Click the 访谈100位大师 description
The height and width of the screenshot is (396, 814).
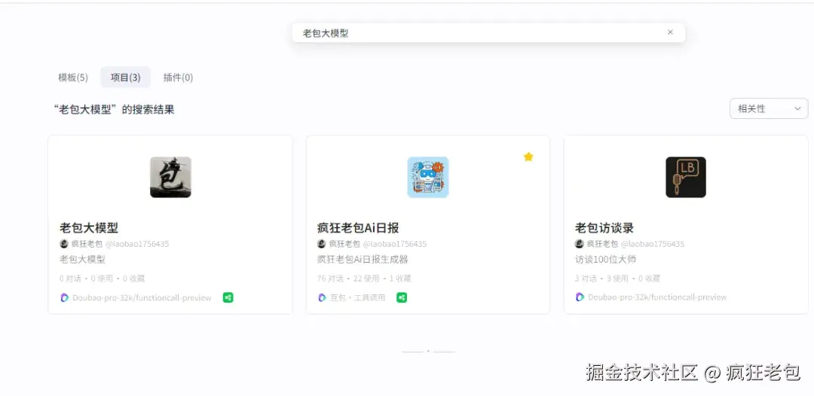tap(605, 259)
